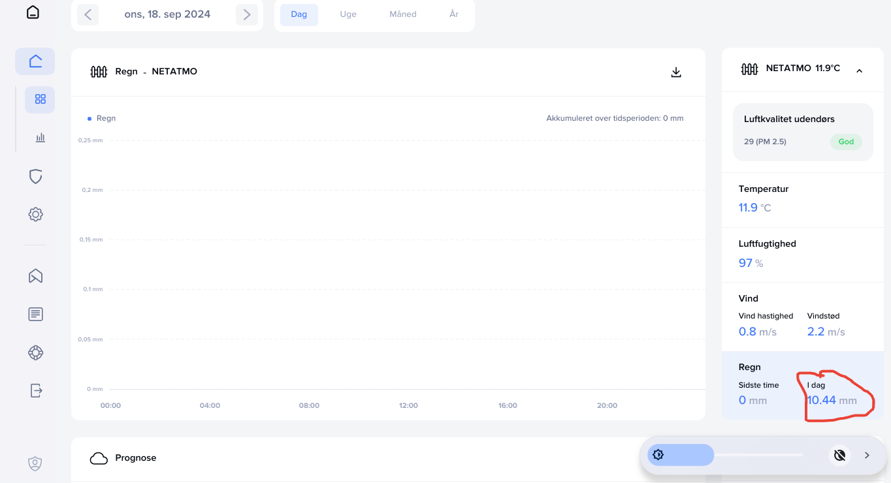The height and width of the screenshot is (483, 891).
Task: Switch to the Uge tab
Action: coord(348,14)
